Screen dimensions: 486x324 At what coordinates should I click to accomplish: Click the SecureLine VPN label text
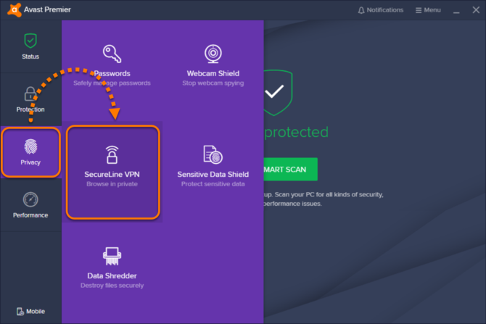tap(112, 174)
